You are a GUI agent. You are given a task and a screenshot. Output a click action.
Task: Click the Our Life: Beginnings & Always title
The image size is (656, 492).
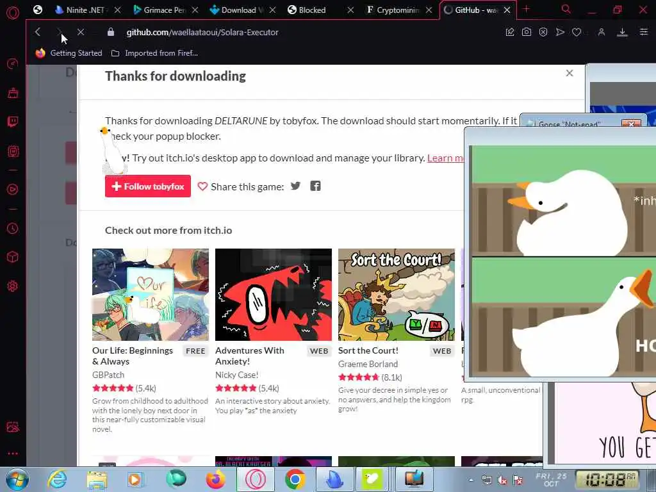tap(132, 356)
